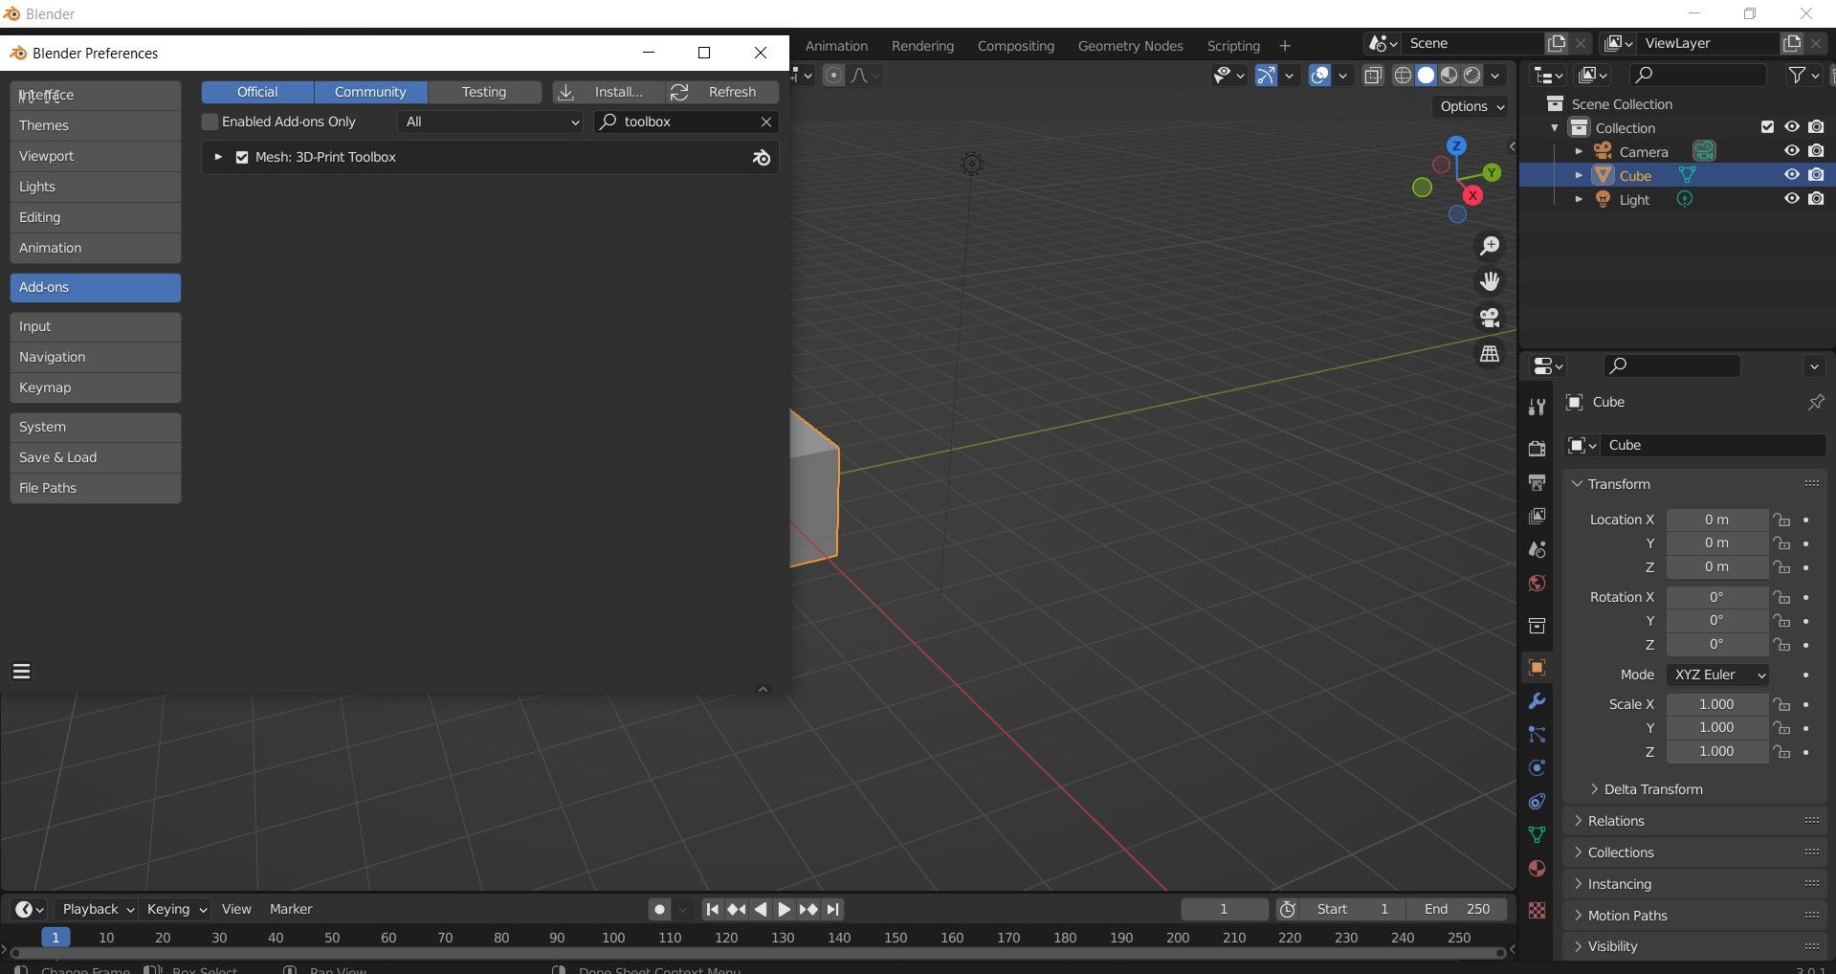Click the viewport Zoom magnifier icon

pyautogui.click(x=1489, y=245)
